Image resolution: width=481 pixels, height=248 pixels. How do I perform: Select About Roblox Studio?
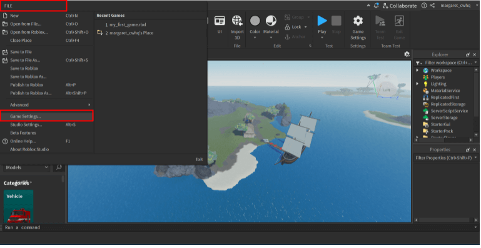[x=47, y=149]
